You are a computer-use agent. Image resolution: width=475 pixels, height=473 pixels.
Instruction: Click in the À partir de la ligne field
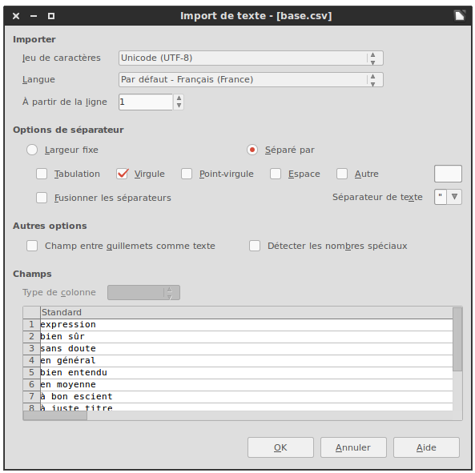(146, 102)
